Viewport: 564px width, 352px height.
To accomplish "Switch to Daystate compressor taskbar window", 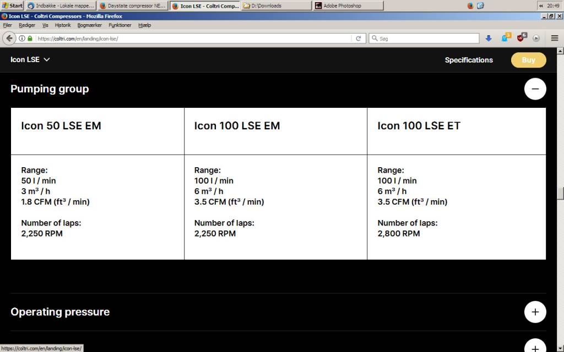I will point(133,5).
